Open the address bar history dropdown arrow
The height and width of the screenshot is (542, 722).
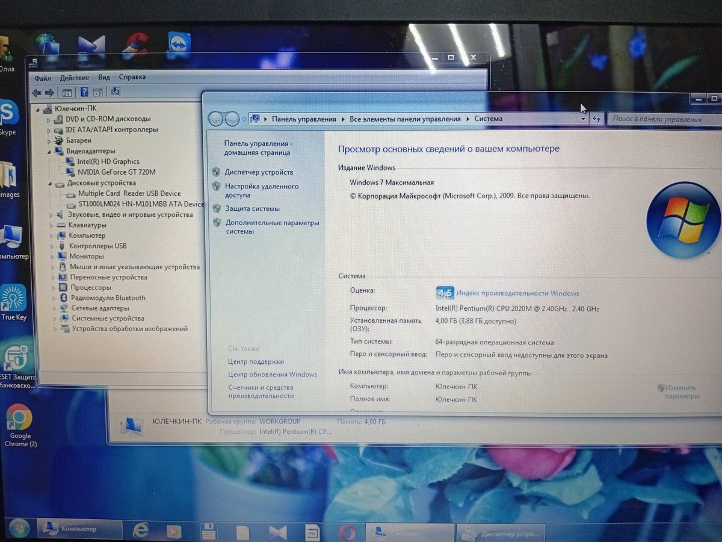click(582, 119)
